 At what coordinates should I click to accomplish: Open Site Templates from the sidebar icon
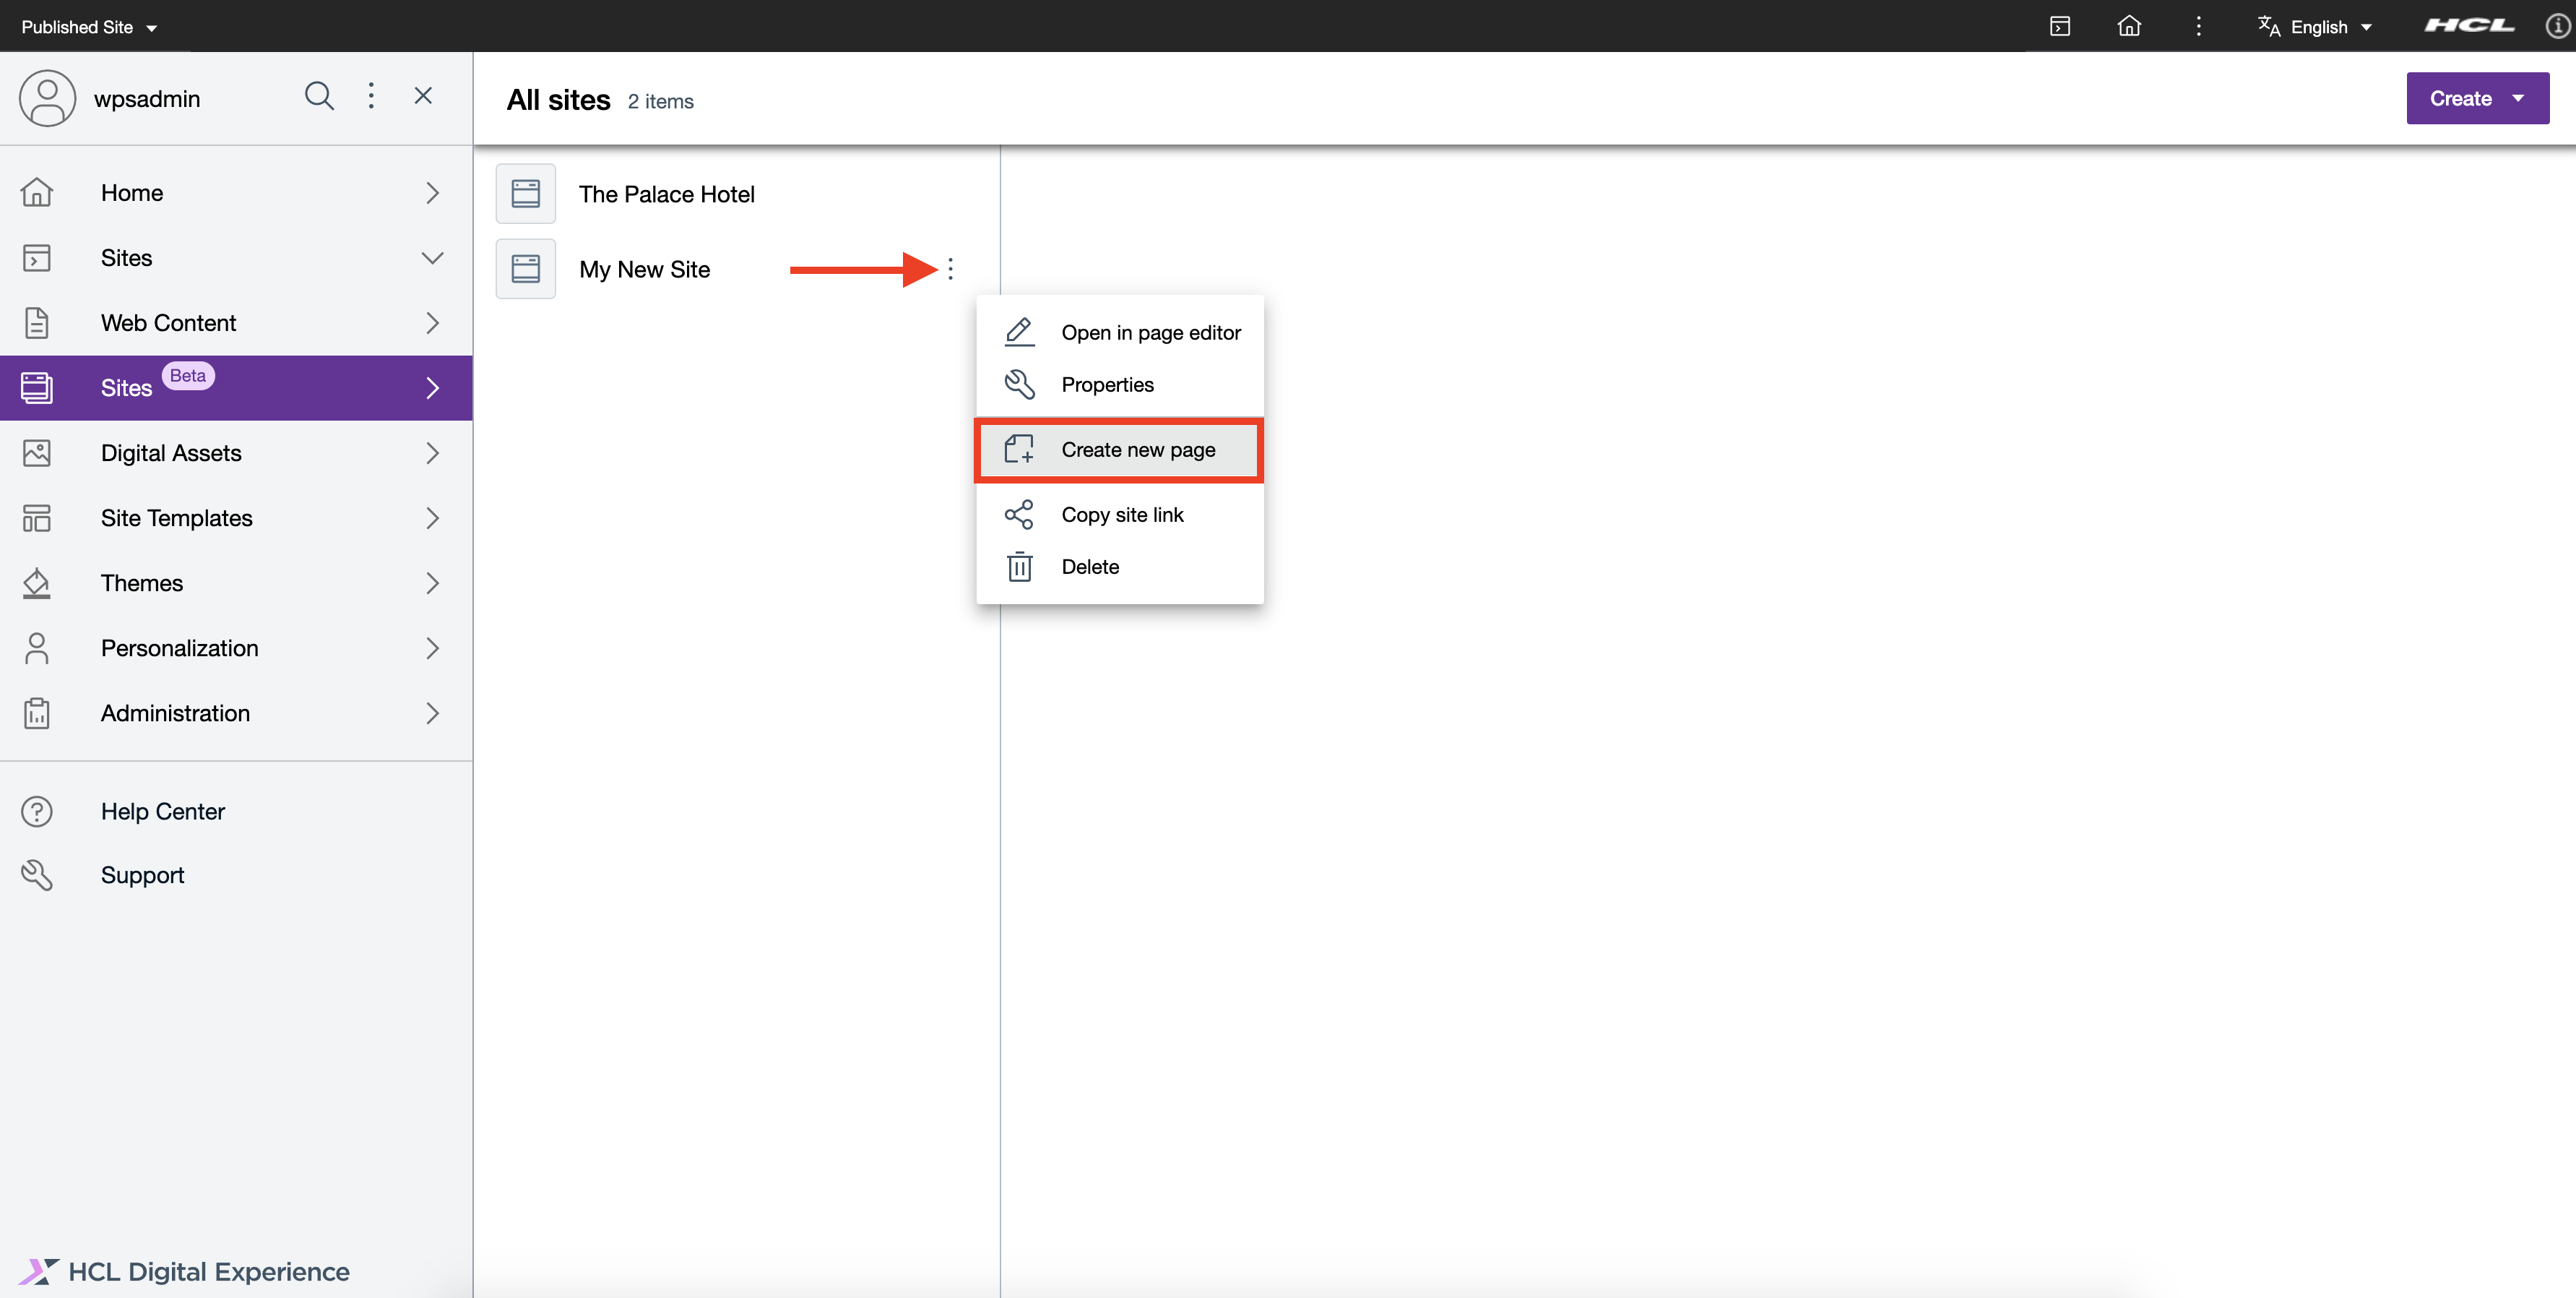[x=37, y=517]
